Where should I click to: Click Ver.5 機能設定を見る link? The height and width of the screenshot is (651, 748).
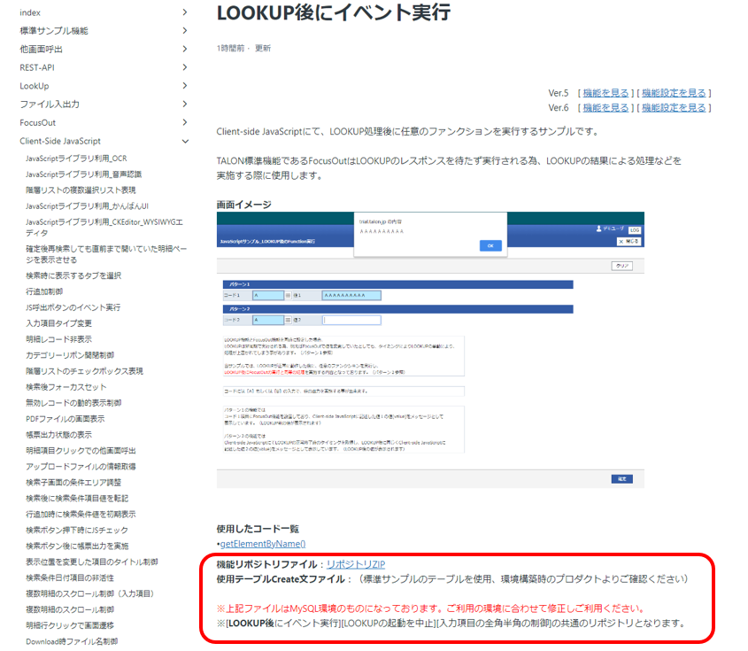(674, 93)
